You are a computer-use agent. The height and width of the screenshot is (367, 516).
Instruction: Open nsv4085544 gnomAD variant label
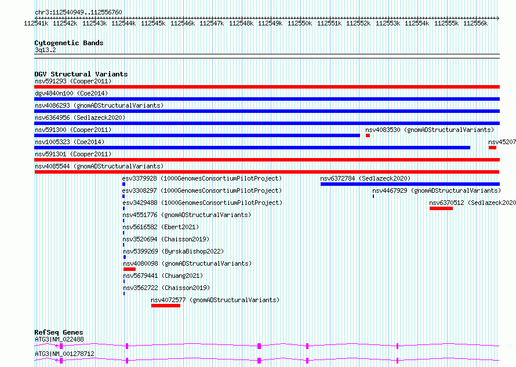(x=99, y=166)
